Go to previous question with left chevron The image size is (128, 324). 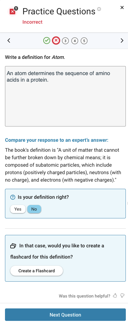9,40
